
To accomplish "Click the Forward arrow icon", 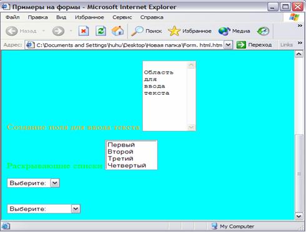I will [58, 31].
